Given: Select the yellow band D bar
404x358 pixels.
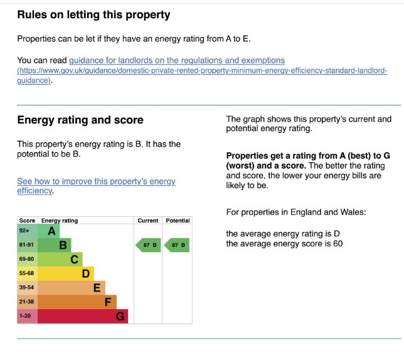Looking at the screenshot, I should coord(66,273).
